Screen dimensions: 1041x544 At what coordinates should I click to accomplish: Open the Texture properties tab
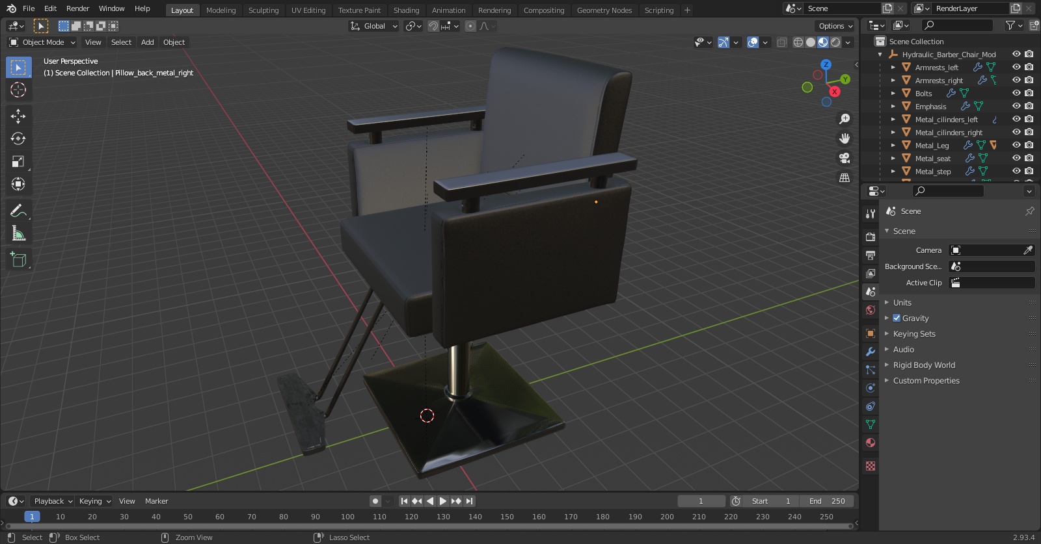[x=871, y=466]
